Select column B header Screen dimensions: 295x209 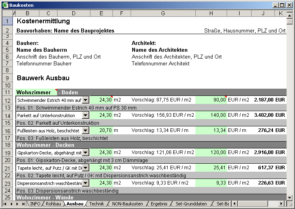27,13
